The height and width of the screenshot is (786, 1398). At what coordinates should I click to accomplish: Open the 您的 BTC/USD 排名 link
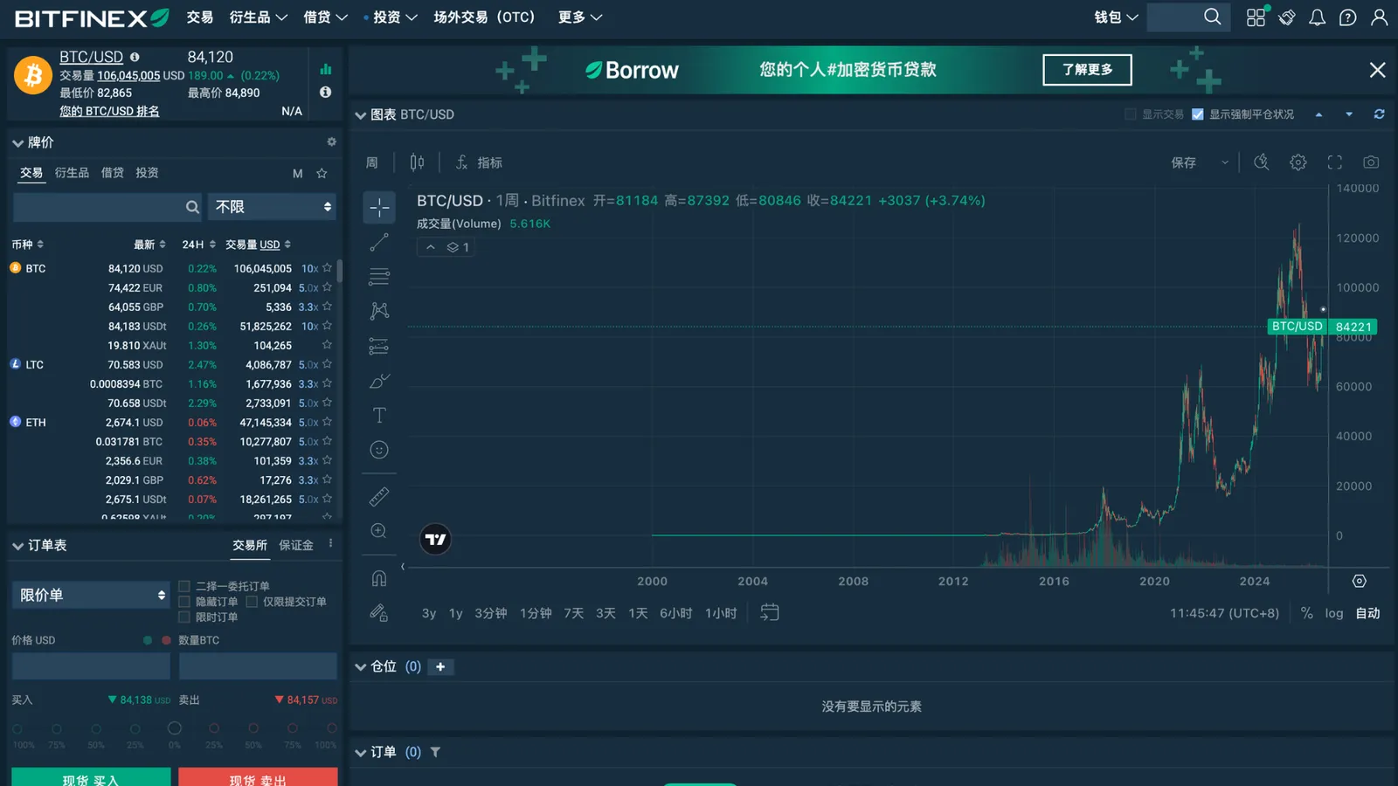[109, 111]
